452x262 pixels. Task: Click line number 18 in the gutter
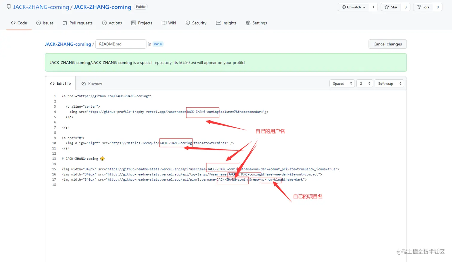(x=54, y=185)
